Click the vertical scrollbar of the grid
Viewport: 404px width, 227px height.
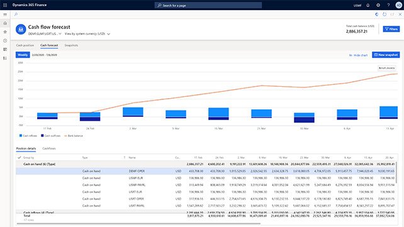tap(396, 172)
